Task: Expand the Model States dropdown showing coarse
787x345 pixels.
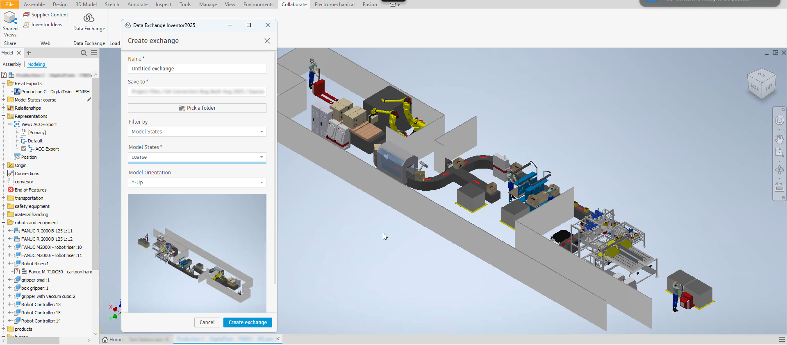Action: pos(197,157)
